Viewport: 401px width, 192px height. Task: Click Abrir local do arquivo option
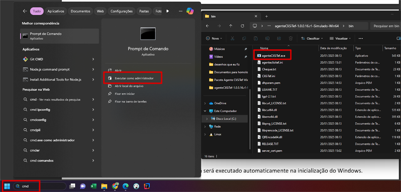(x=129, y=86)
